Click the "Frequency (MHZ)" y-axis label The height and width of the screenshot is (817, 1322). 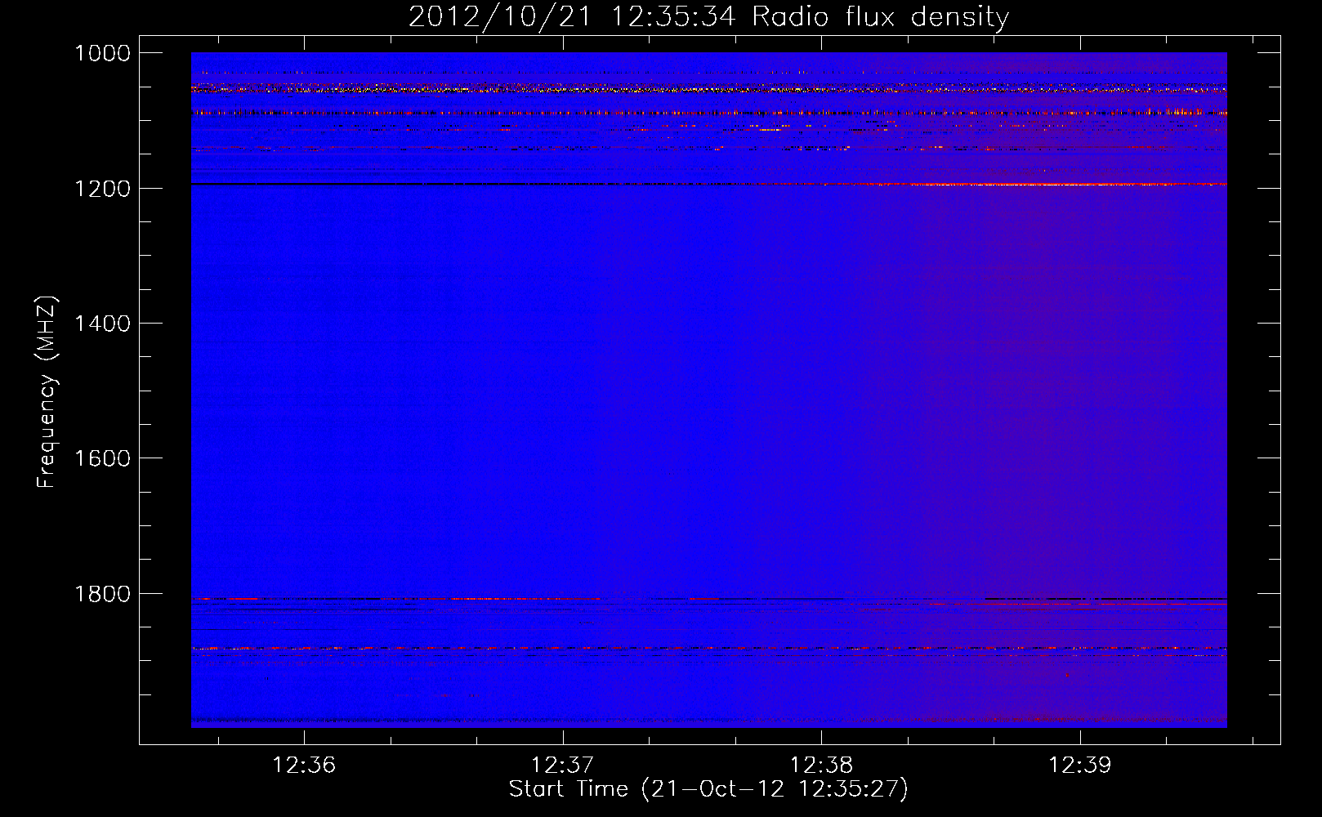click(x=47, y=392)
